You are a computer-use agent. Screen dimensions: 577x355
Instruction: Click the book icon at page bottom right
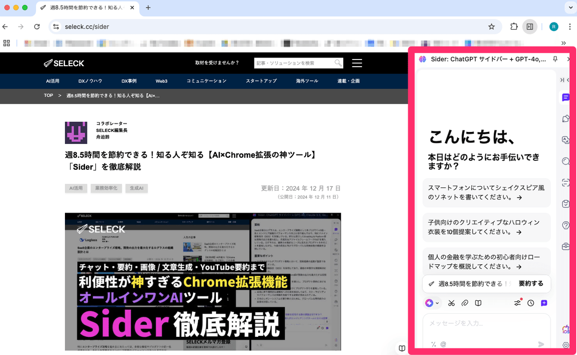click(401, 348)
